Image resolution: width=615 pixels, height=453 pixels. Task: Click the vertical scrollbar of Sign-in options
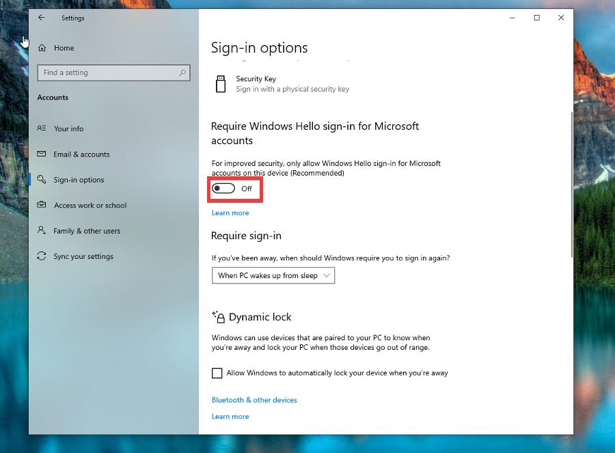pos(571,184)
